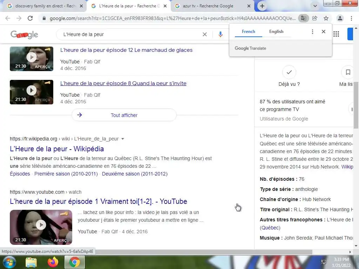The height and width of the screenshot is (269, 359).
Task: Open épisode 12 Le marchaud de glaces link
Action: [126, 50]
